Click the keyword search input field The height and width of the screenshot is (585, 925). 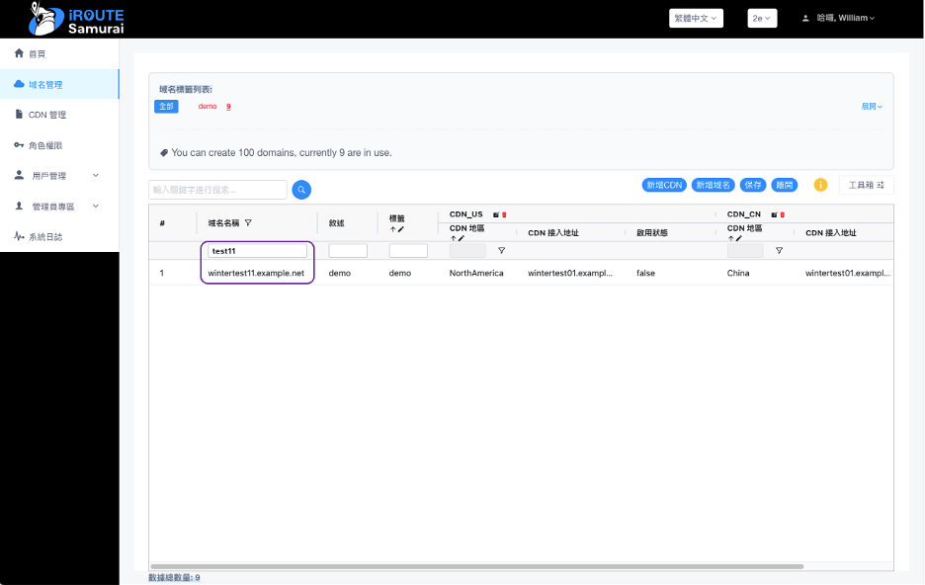217,189
